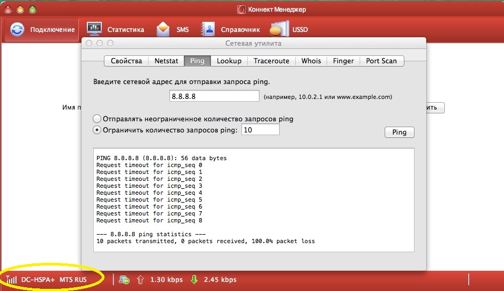Viewport: 504px width, 291px height.
Task: Switch to the Finger tab
Action: click(x=343, y=61)
